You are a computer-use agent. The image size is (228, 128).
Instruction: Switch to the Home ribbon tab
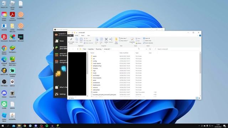click(x=77, y=36)
